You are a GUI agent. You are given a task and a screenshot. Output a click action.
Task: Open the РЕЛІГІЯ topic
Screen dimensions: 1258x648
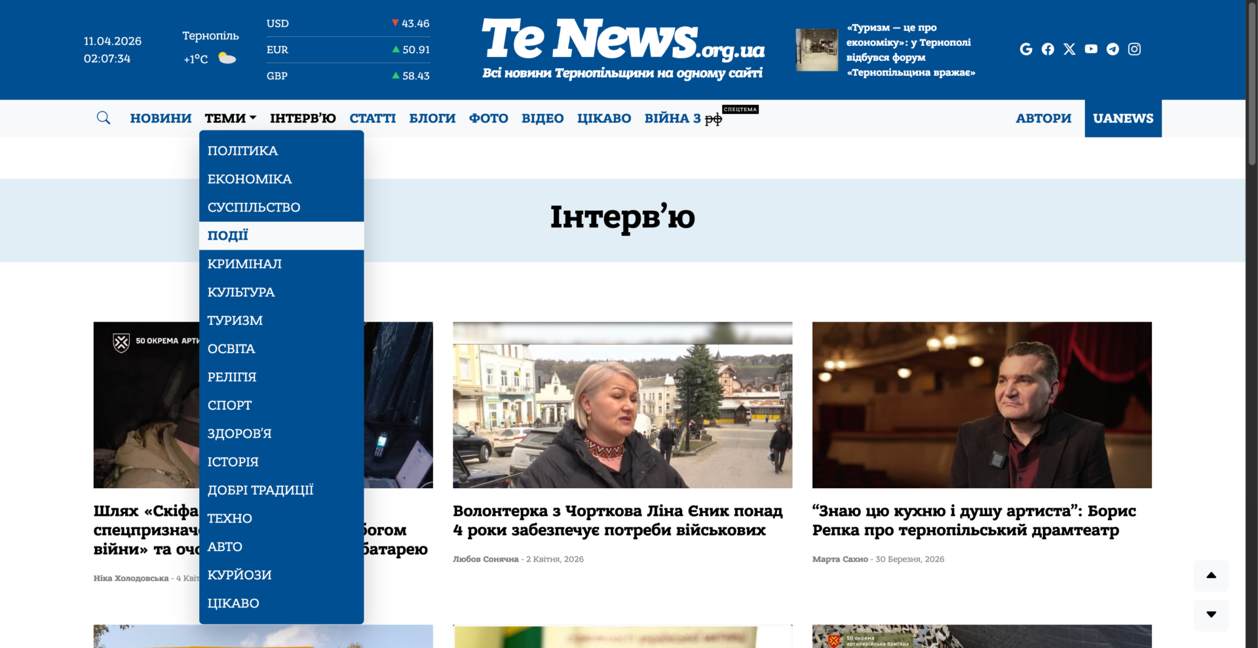tap(281, 377)
